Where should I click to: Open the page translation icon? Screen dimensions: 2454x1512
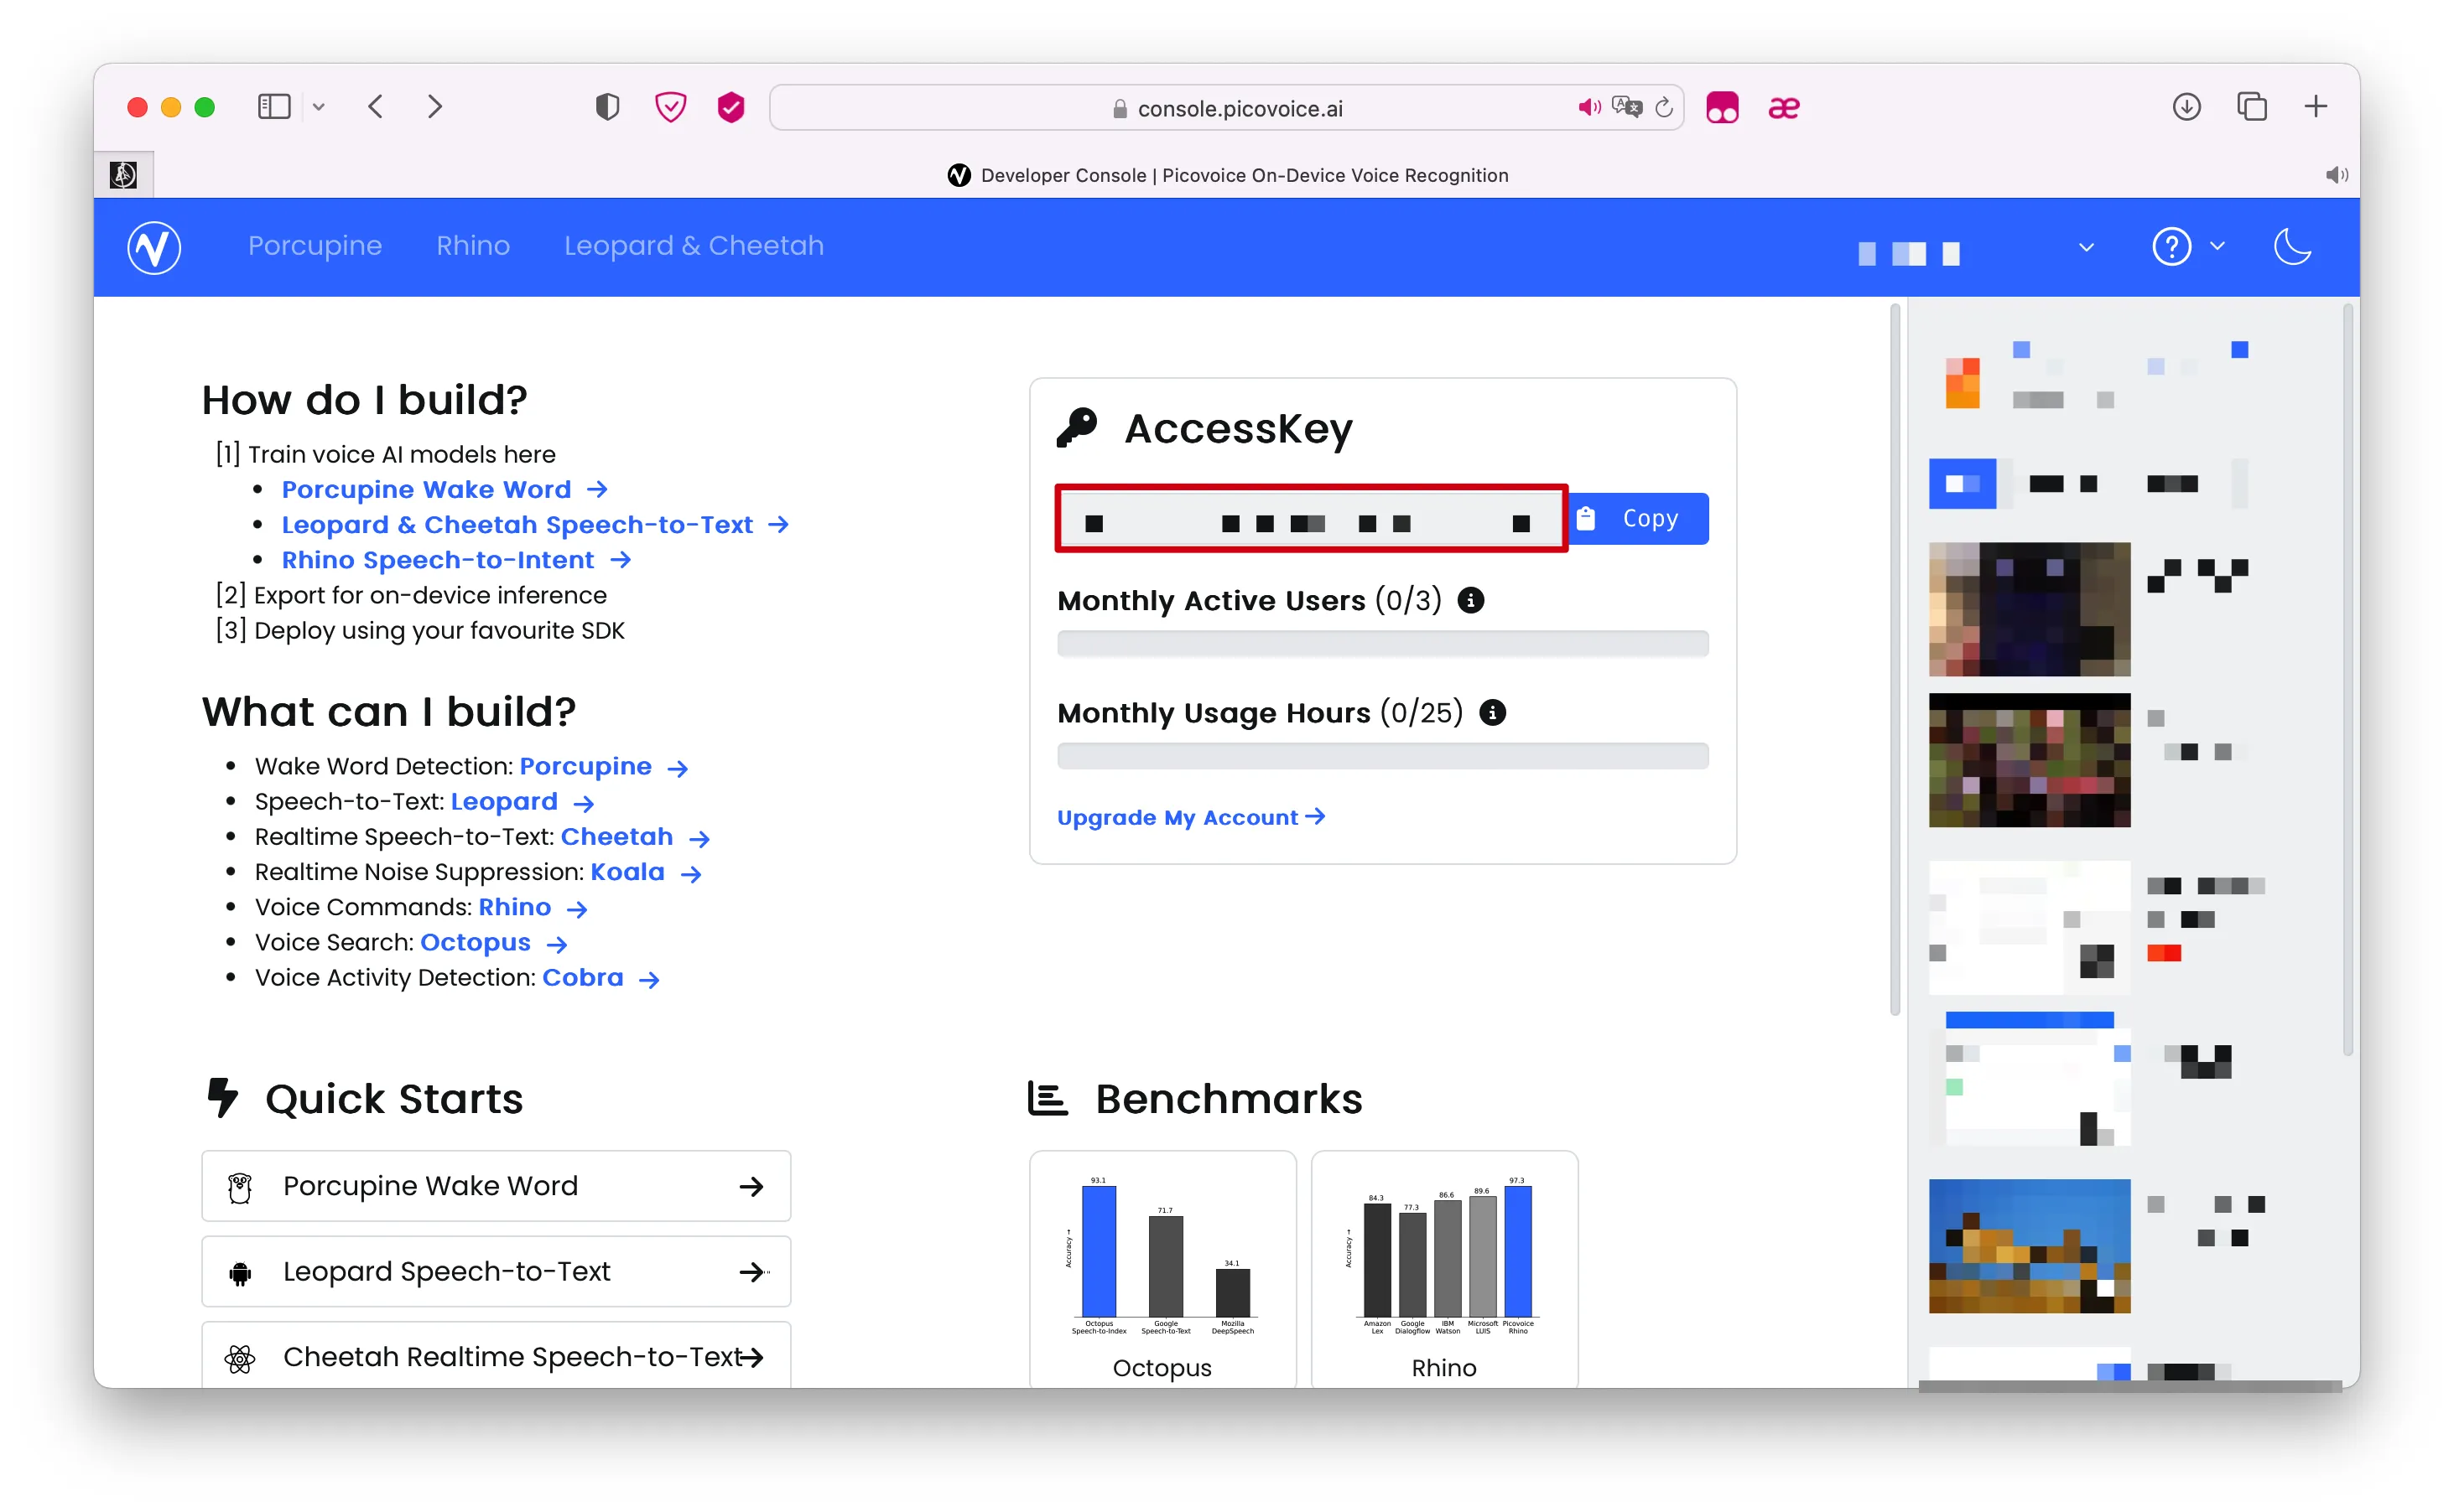(x=1627, y=107)
